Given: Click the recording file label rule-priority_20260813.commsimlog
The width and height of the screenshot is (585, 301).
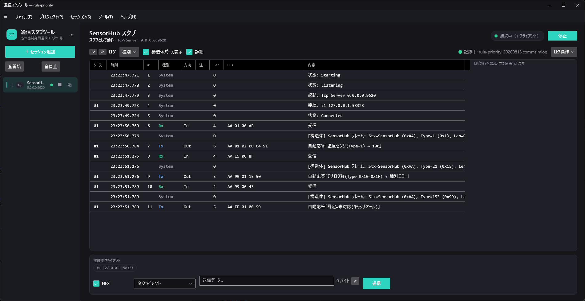Looking at the screenshot, I should 513,52.
